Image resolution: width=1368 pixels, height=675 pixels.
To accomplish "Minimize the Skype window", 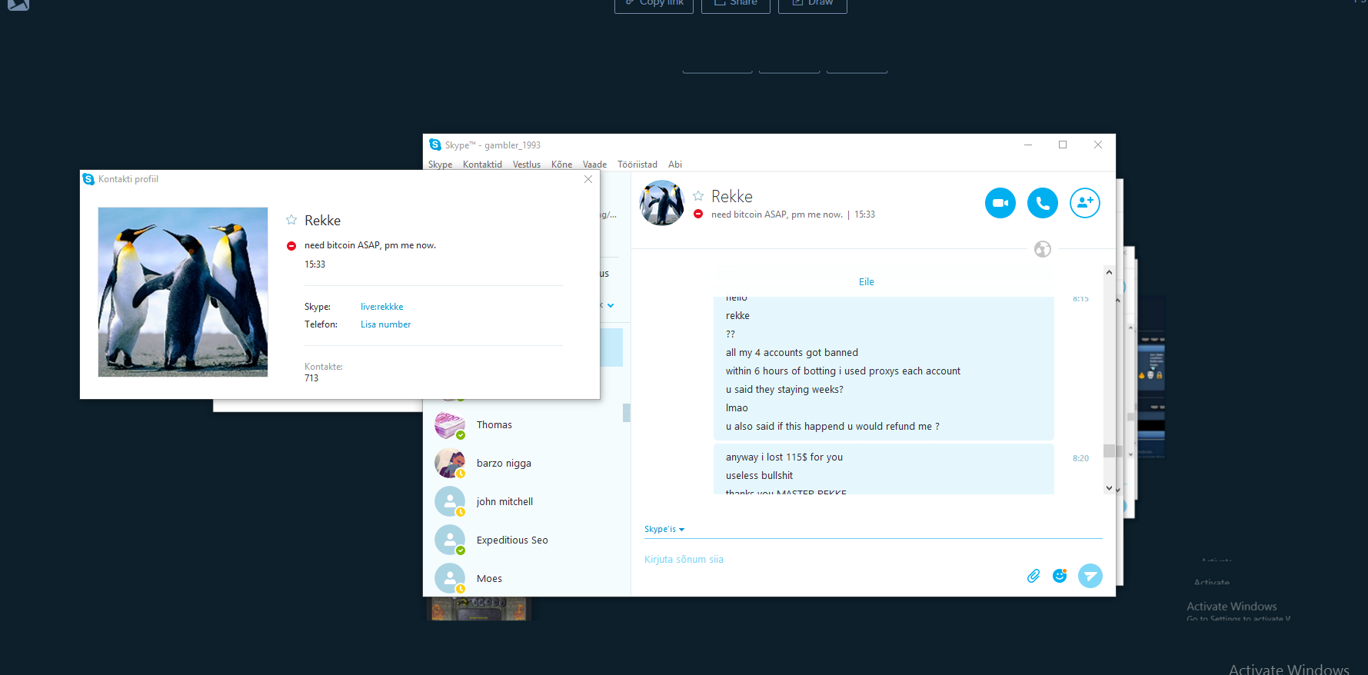I will click(x=1027, y=145).
